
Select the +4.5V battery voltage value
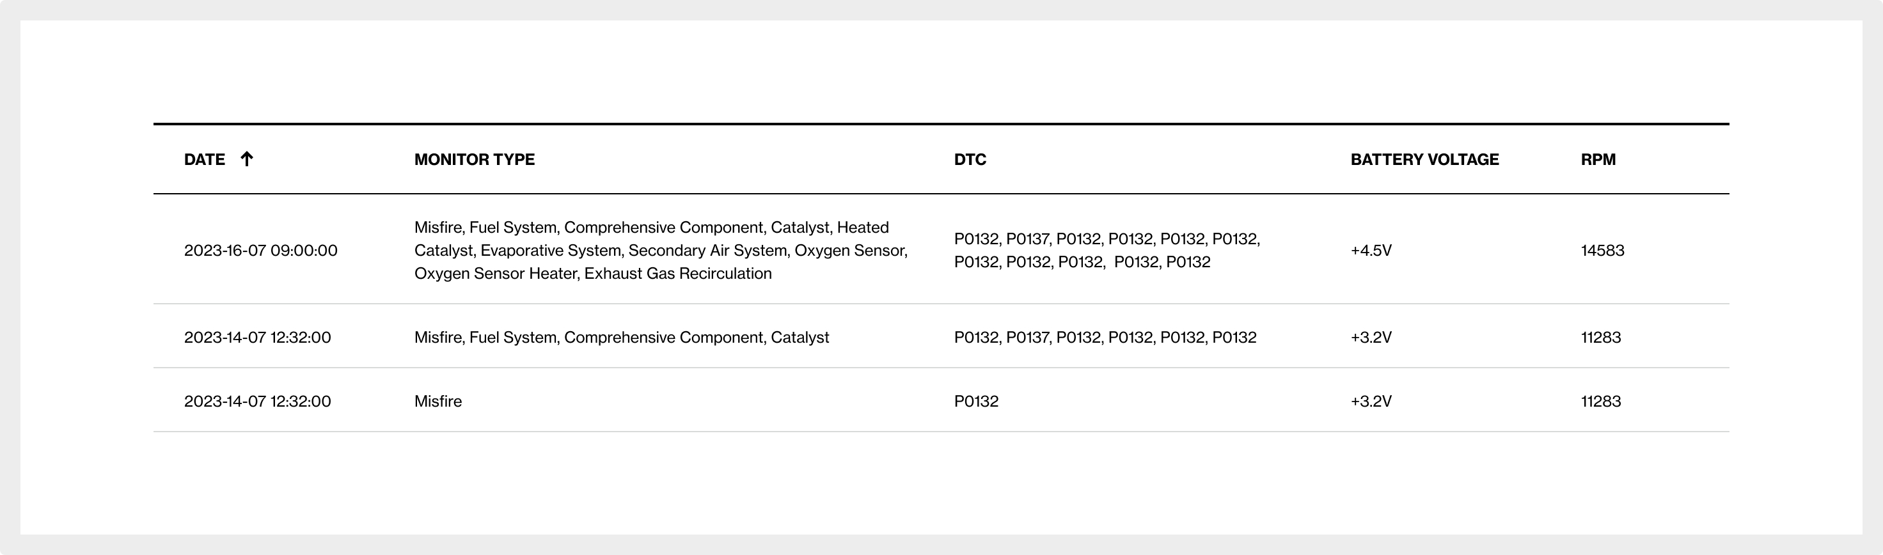click(x=1371, y=251)
